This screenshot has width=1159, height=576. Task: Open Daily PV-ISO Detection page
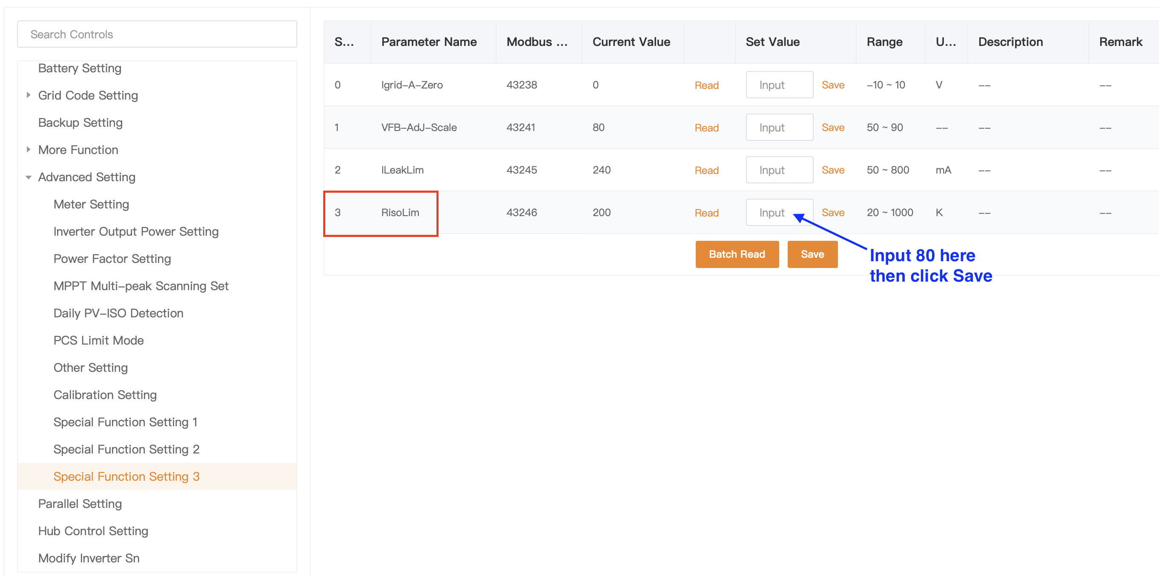[118, 313]
